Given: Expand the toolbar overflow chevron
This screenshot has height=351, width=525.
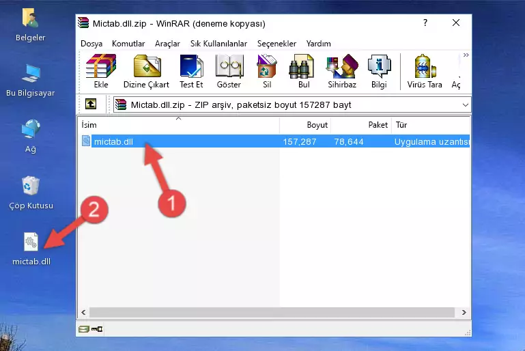Looking at the screenshot, I should coord(466,55).
